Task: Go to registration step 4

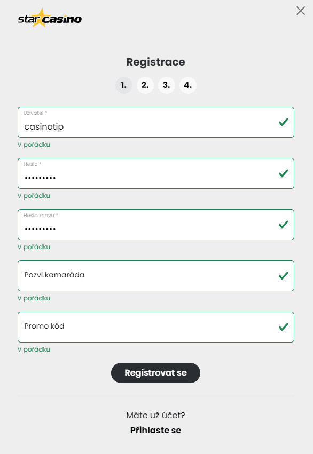Action: tap(187, 85)
